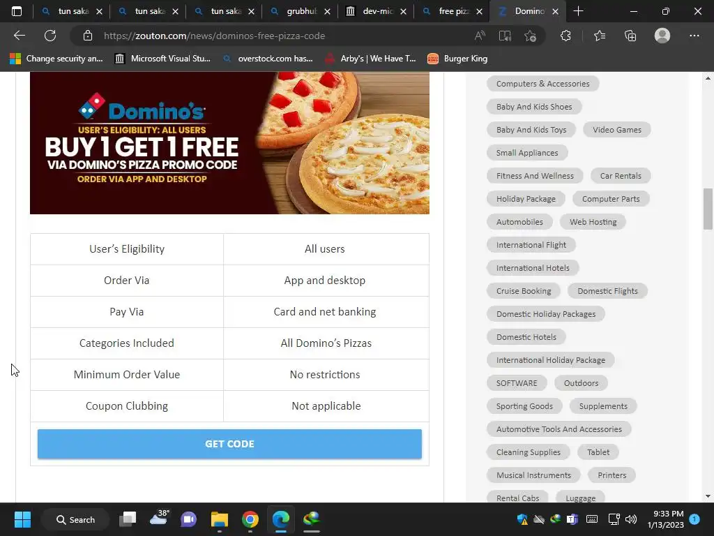714x536 pixels.
Task: Select Car Rentals tag
Action: point(621,176)
